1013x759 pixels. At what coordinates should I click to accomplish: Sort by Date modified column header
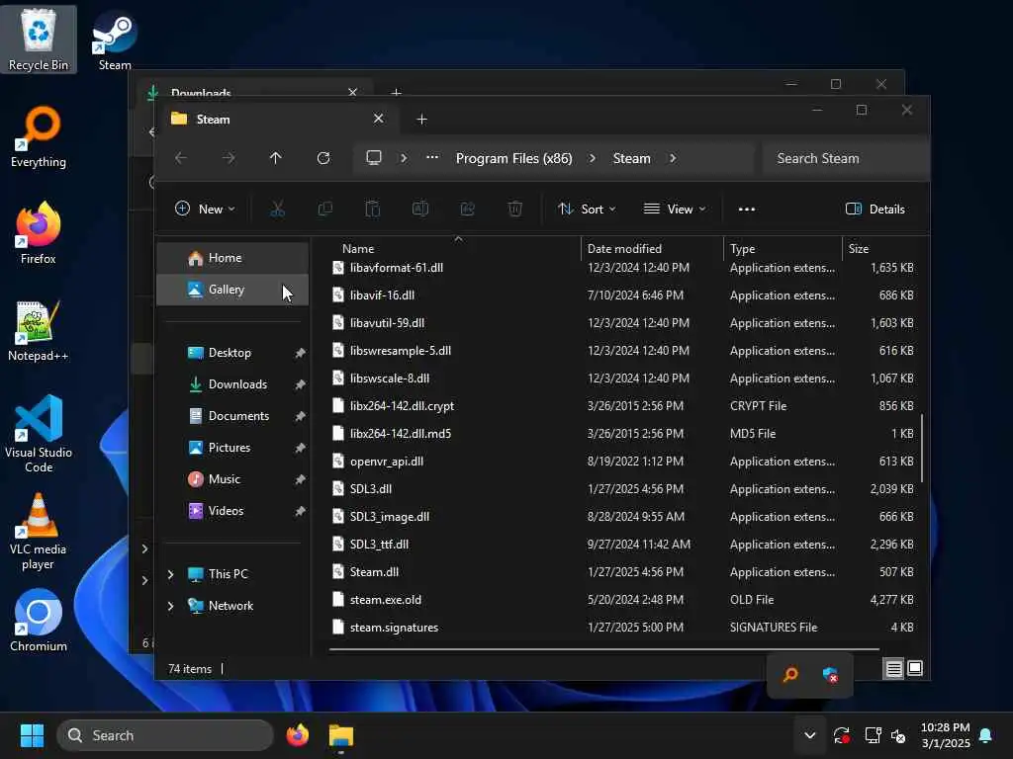pyautogui.click(x=653, y=248)
